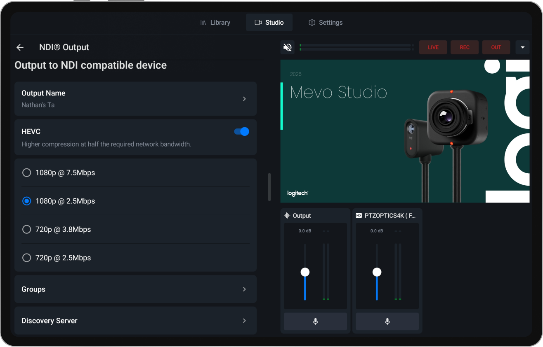Disable the HEVC compression toggle

(x=241, y=131)
